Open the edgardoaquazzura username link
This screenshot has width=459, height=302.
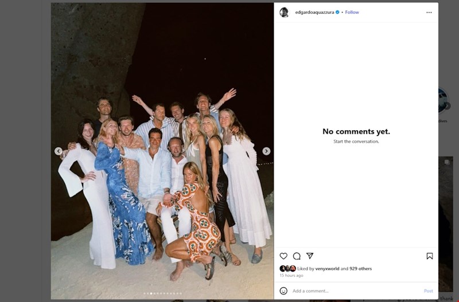click(x=314, y=12)
